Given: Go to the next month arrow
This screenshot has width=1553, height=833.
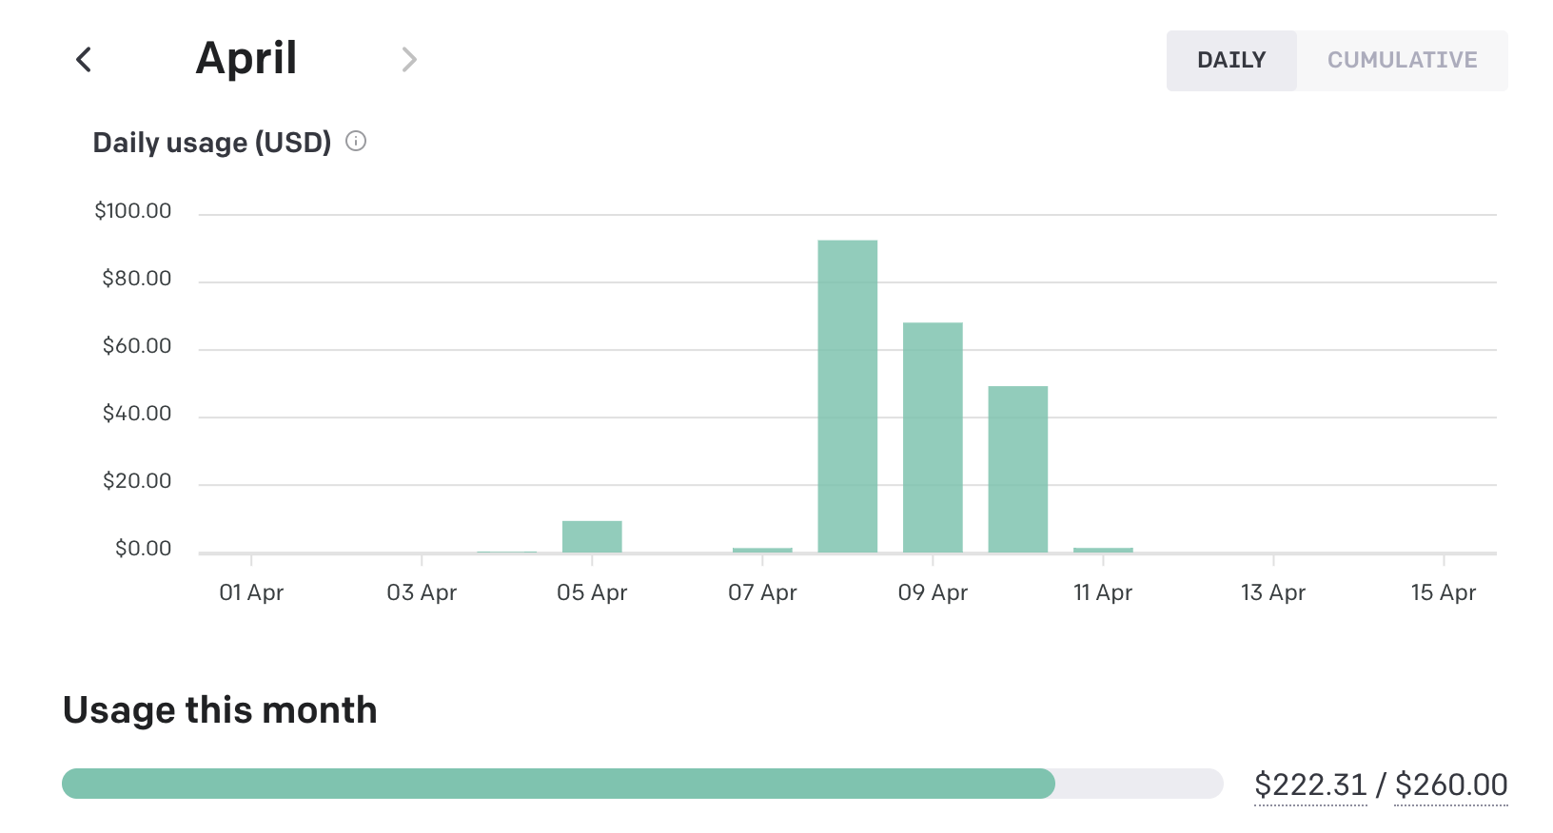Looking at the screenshot, I should coord(409,60).
